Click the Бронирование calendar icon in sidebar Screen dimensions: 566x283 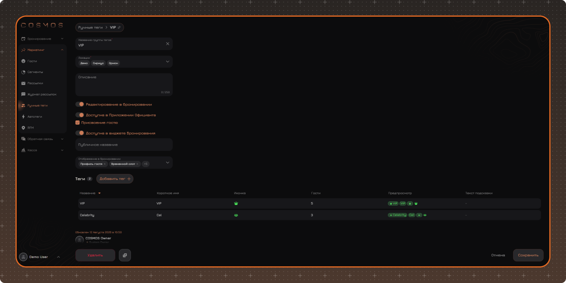click(x=23, y=39)
